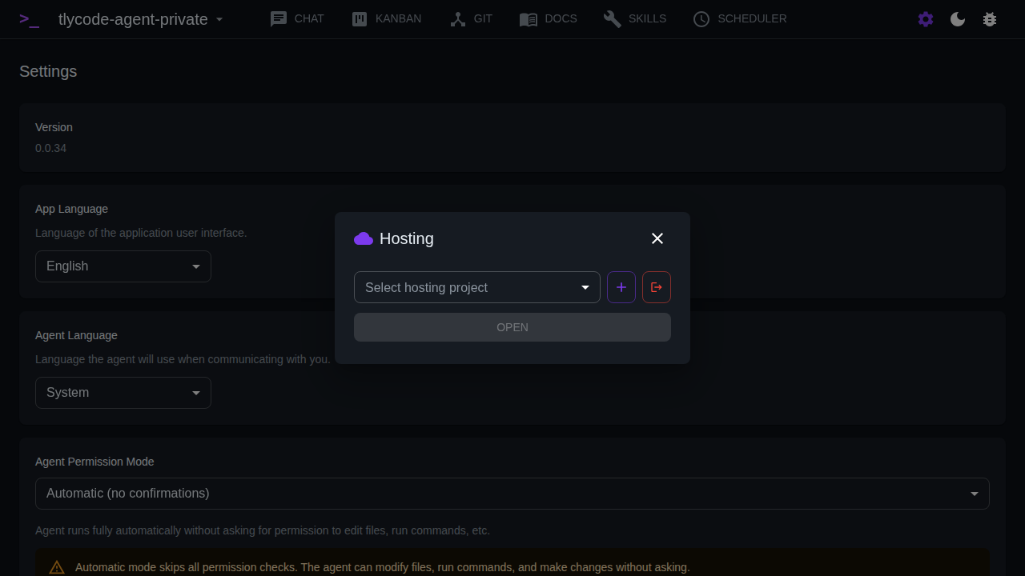
Task: Close the Hosting dialog
Action: 657,238
